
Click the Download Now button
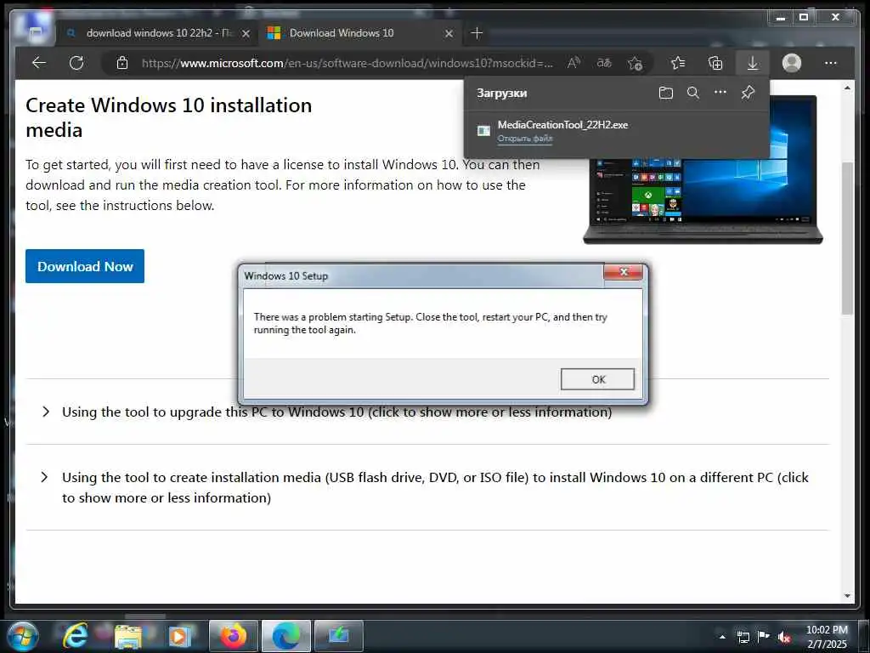(85, 266)
